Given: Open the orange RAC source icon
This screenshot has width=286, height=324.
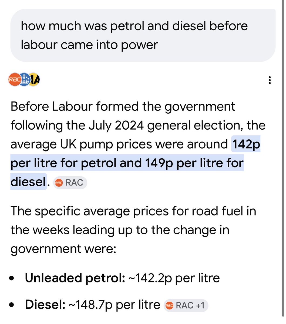Looking at the screenshot, I should click(15, 80).
